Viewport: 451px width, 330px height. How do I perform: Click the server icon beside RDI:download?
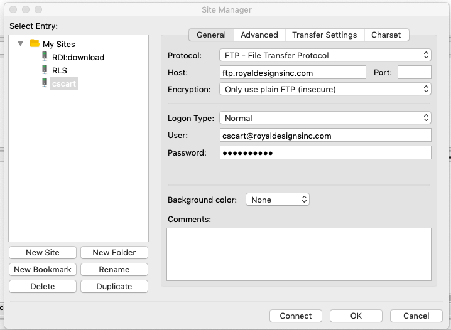click(45, 56)
